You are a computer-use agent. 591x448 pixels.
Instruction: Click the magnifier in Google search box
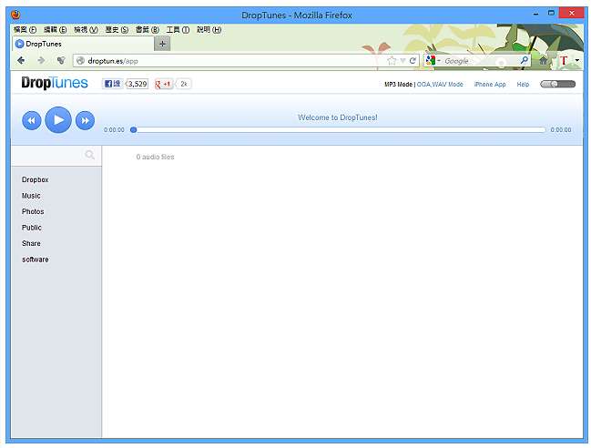click(524, 60)
